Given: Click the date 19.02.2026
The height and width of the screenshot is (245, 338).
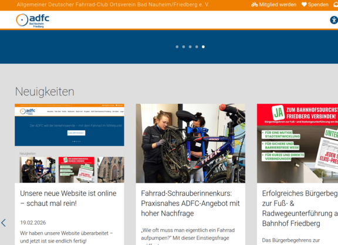Looking at the screenshot, I should [33, 223].
